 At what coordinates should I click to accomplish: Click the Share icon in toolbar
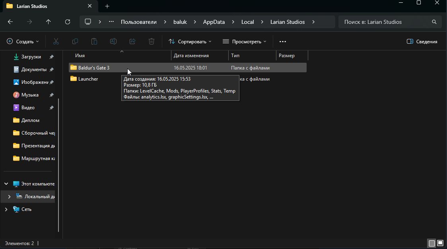[x=132, y=42]
